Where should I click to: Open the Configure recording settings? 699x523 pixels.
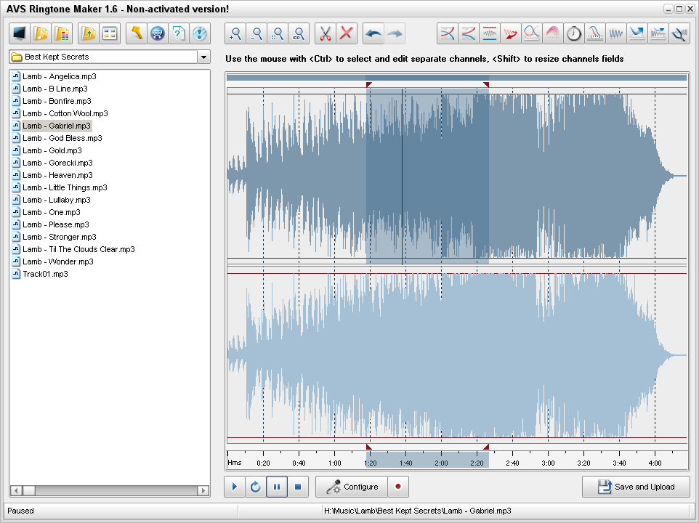coord(351,487)
